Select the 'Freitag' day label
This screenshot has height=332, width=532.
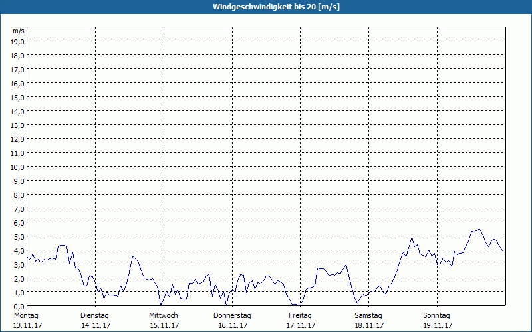(301, 315)
